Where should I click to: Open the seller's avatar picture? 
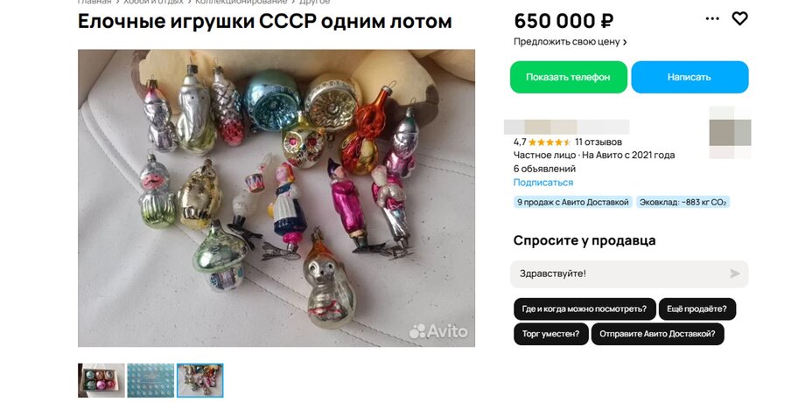click(x=730, y=132)
